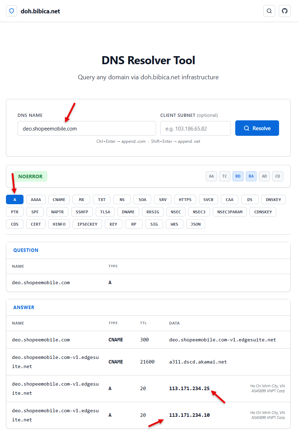Open the GitHub icon link
The width and height of the screenshot is (298, 434).
click(x=285, y=11)
